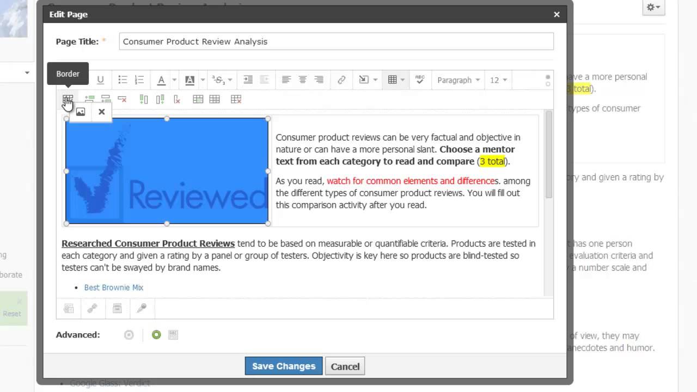This screenshot has height=392, width=697.
Task: Click the insert table grid icon
Action: click(392, 80)
